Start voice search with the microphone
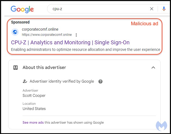 [x=164, y=9]
